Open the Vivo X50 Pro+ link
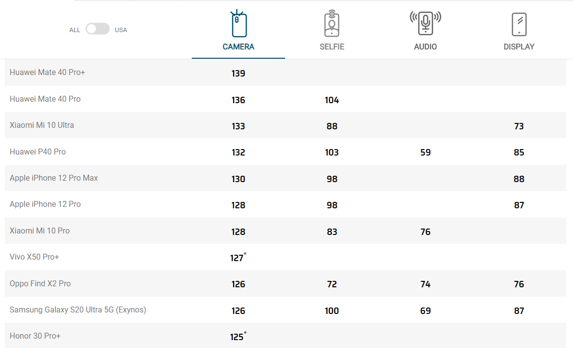573x348 pixels. click(x=35, y=257)
